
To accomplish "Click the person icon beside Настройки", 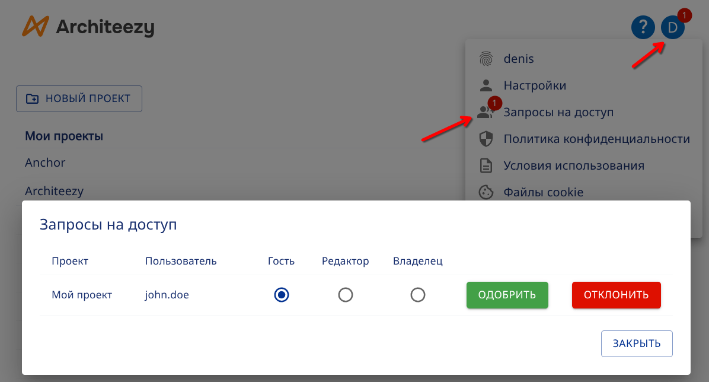I will [487, 85].
